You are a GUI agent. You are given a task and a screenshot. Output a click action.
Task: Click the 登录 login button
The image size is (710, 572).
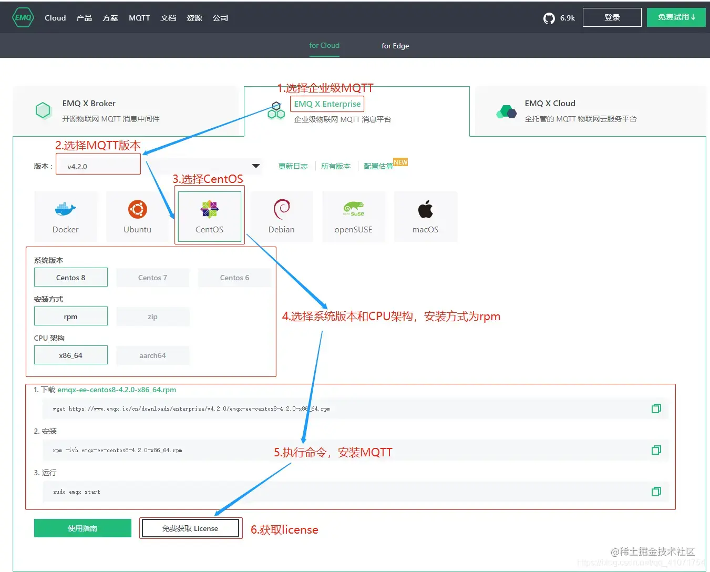[x=612, y=17]
